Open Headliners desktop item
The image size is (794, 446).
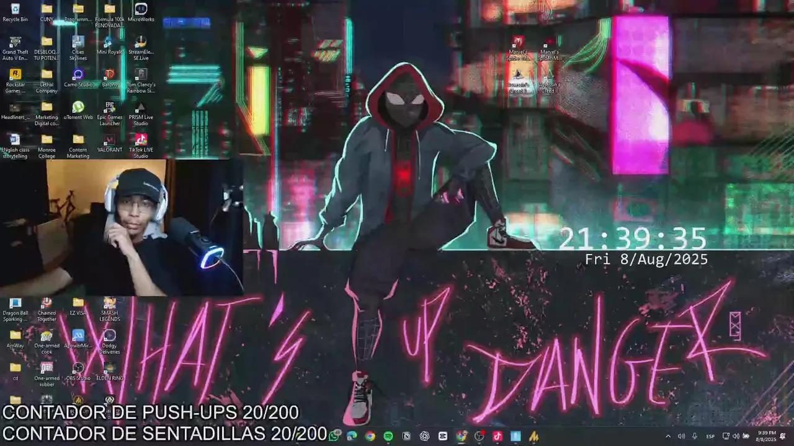point(15,110)
